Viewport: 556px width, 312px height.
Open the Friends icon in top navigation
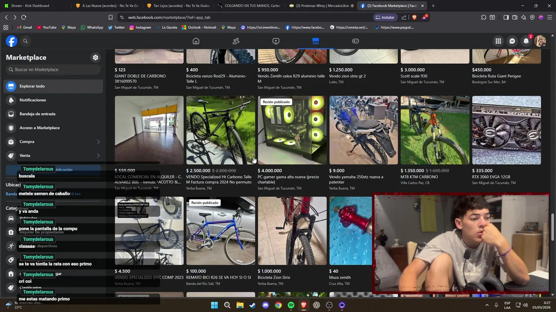pos(236,41)
